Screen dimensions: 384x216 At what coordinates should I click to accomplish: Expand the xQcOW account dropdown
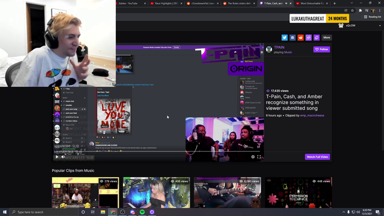click(380, 26)
